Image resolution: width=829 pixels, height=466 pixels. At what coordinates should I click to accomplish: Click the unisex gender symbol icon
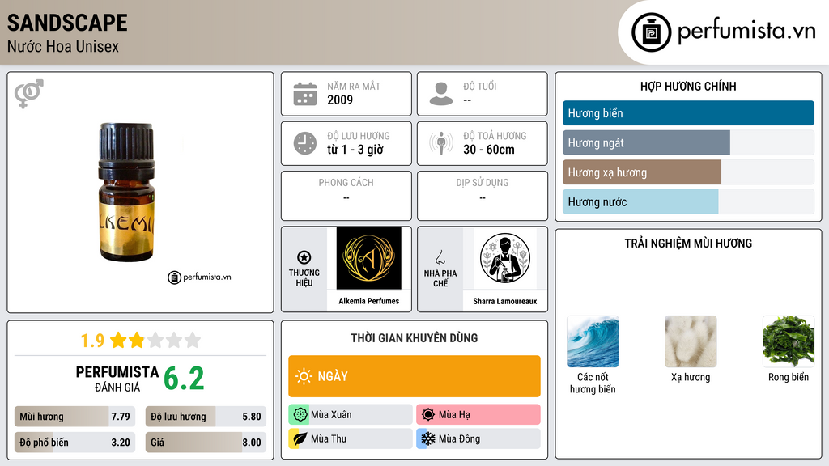(29, 94)
